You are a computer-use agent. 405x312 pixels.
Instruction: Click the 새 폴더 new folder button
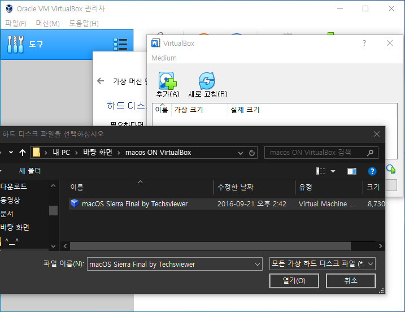coord(30,171)
